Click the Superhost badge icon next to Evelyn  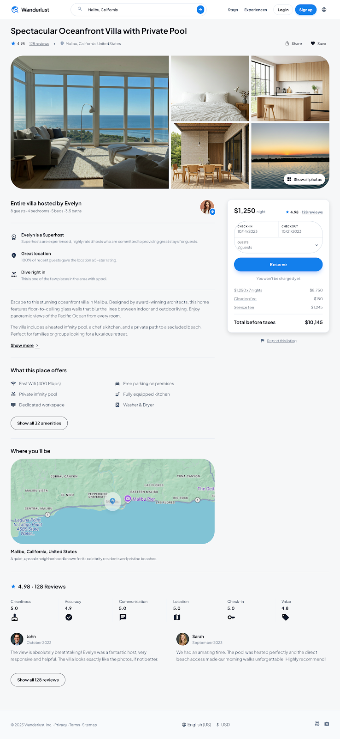coord(14,237)
